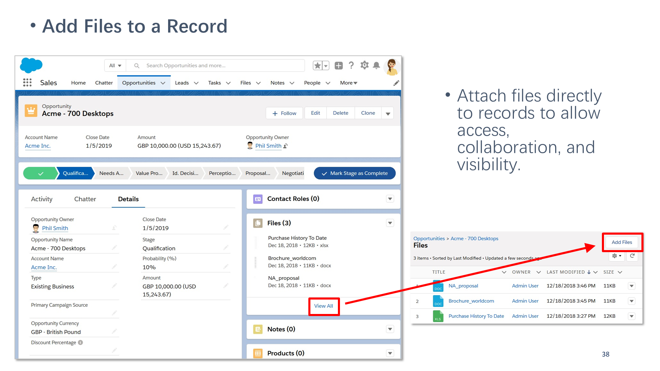Open the More navigation dropdown
This screenshot has height=371, width=660.
pos(349,83)
